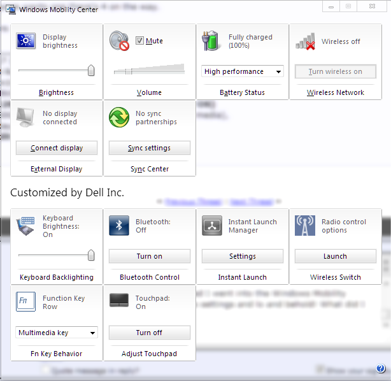Image resolution: width=391 pixels, height=381 pixels.
Task: Click the Wireless Switch label
Action: coord(336,277)
